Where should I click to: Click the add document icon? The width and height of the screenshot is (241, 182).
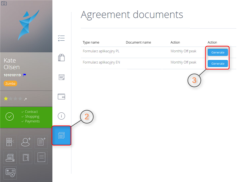pyautogui.click(x=41, y=142)
